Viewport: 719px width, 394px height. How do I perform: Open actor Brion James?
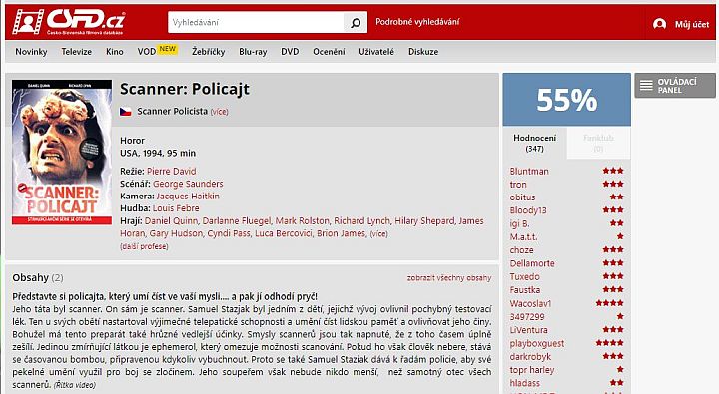(342, 233)
